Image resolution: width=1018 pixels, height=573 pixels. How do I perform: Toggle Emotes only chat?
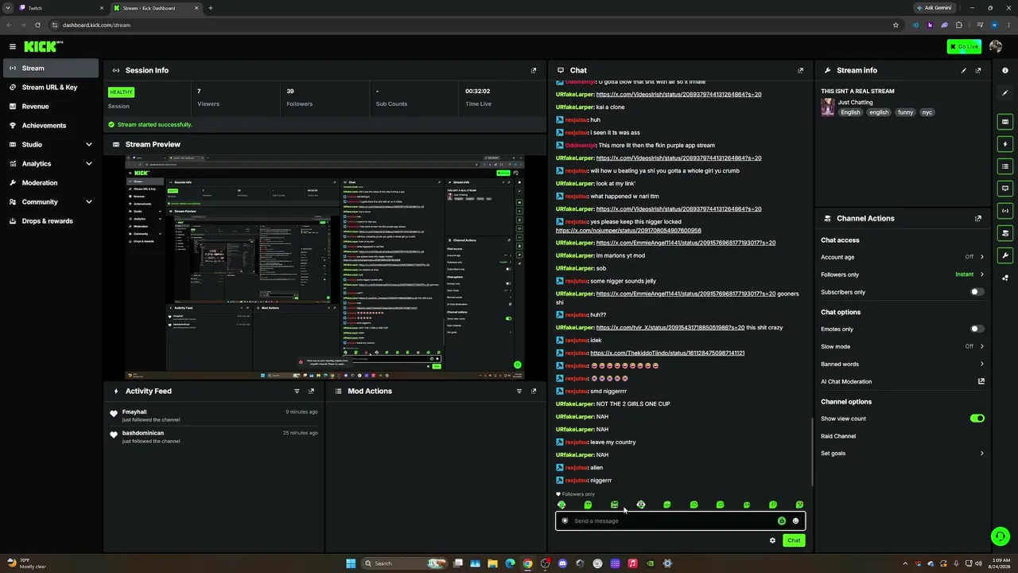977,329
